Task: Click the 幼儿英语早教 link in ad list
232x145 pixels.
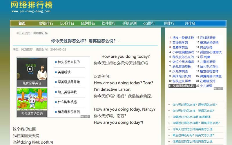Action: pyautogui.click(x=67, y=92)
